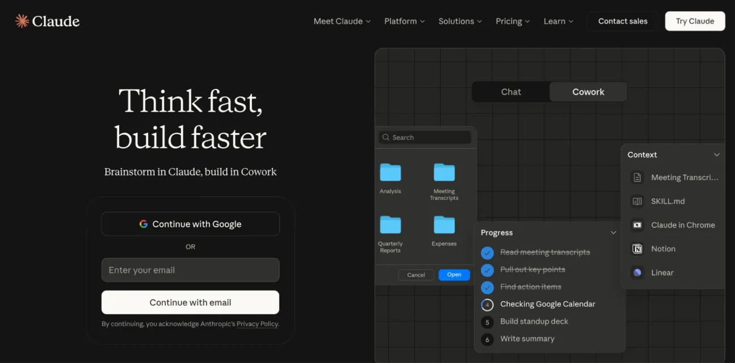The height and width of the screenshot is (363, 735).
Task: Toggle the Pull out key points checkbox
Action: click(487, 270)
